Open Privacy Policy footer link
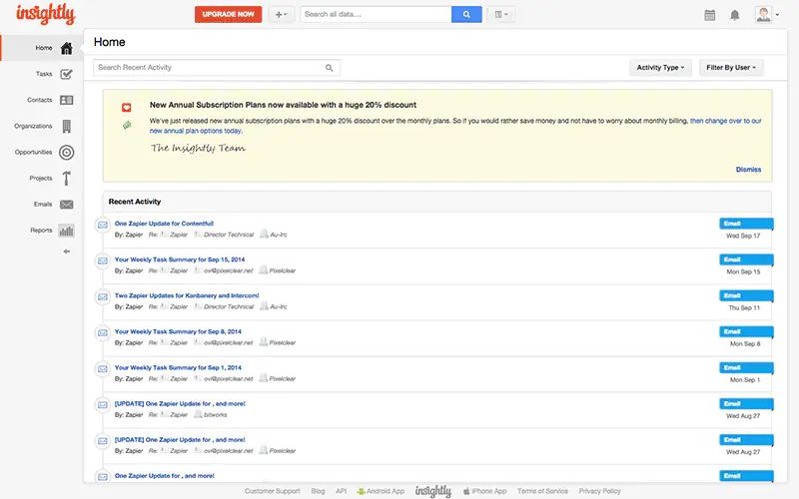This screenshot has width=799, height=499. [x=599, y=491]
